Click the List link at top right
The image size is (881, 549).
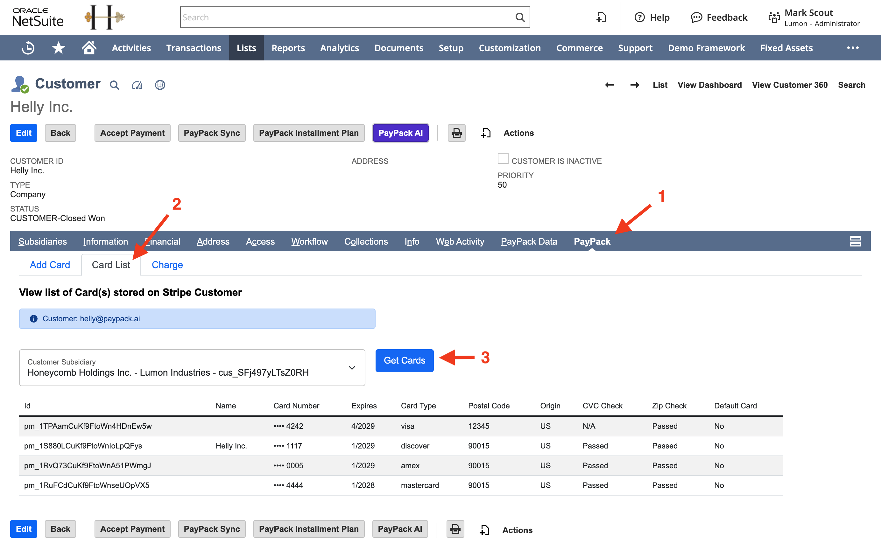[x=660, y=85]
